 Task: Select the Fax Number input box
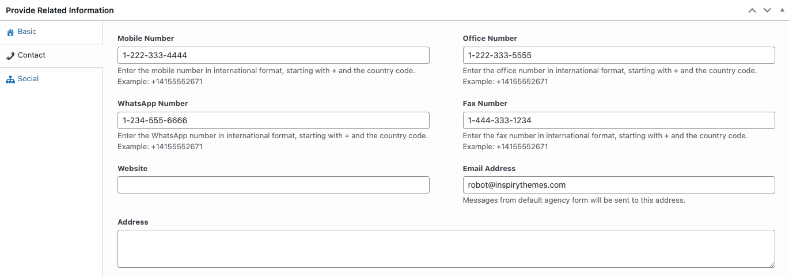coord(619,120)
